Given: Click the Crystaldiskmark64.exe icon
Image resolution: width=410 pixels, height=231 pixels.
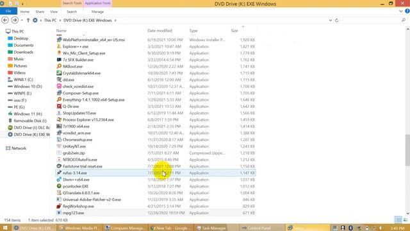Looking at the screenshot, I should pos(59,73).
